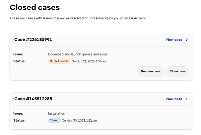Click the Issue label in the first case

18,54
